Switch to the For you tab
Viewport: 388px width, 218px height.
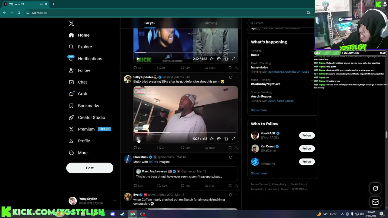click(x=150, y=23)
